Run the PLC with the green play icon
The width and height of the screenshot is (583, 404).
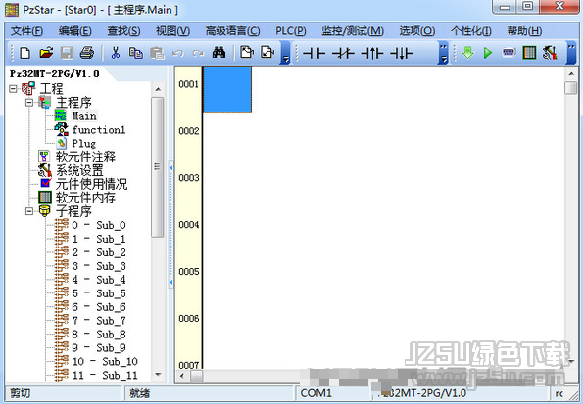click(488, 53)
